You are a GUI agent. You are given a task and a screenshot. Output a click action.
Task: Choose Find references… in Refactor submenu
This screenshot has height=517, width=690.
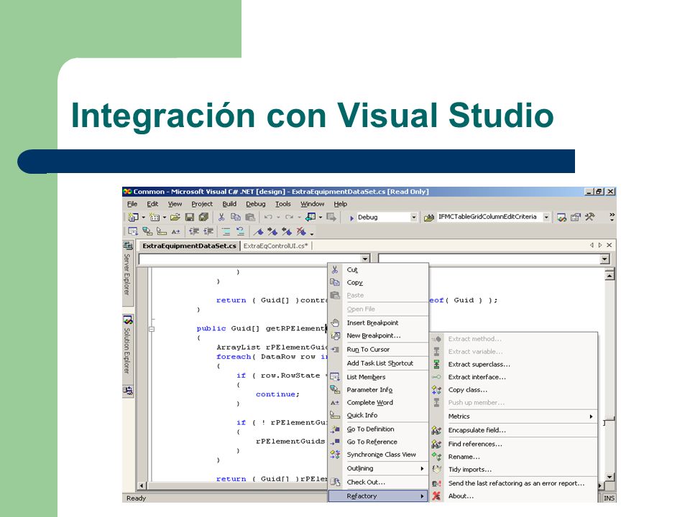(514, 444)
